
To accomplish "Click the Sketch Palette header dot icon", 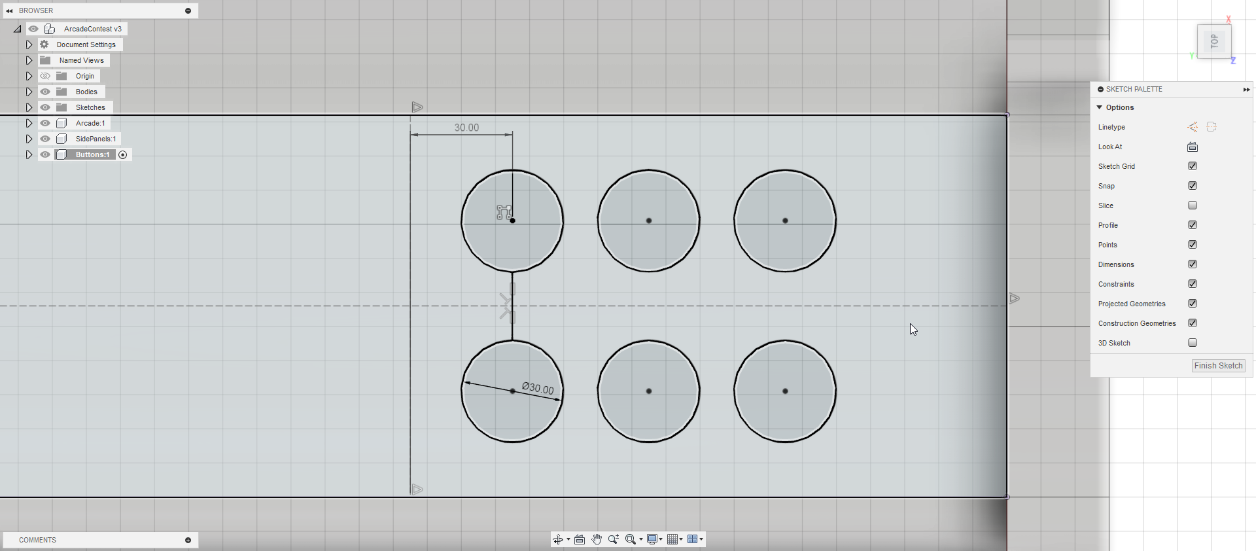I will [1101, 89].
